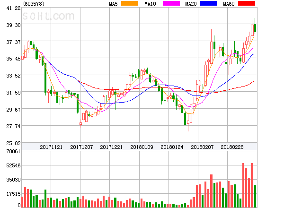Click the MA10 legend label

point(150,4)
